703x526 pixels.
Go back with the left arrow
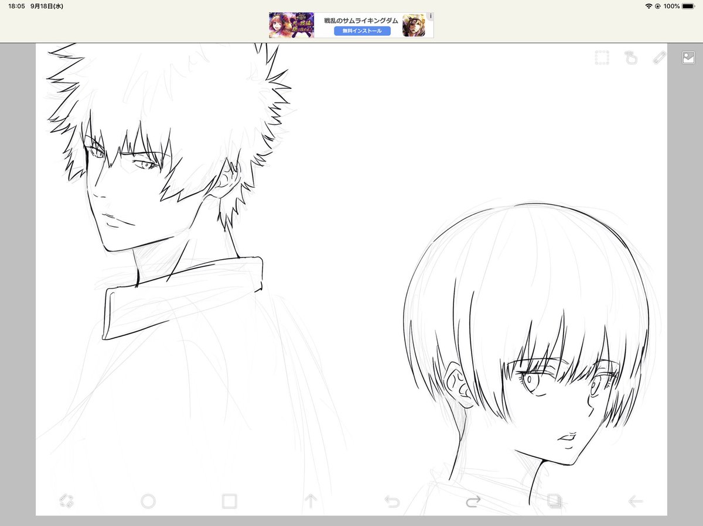(x=635, y=501)
